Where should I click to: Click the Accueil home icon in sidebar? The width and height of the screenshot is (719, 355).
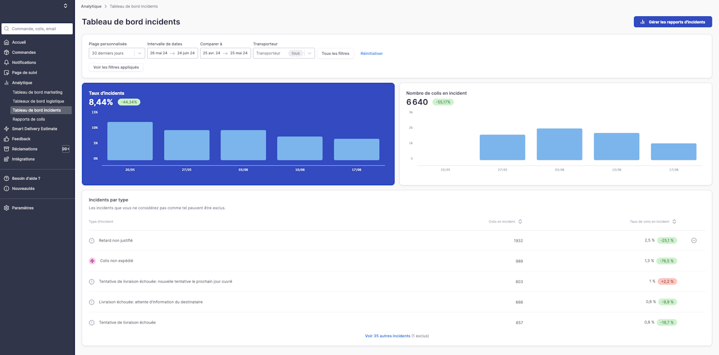(x=6, y=43)
